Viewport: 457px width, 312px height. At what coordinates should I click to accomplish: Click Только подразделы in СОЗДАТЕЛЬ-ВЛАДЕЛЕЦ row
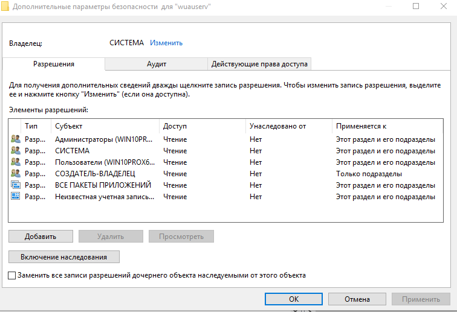369,174
